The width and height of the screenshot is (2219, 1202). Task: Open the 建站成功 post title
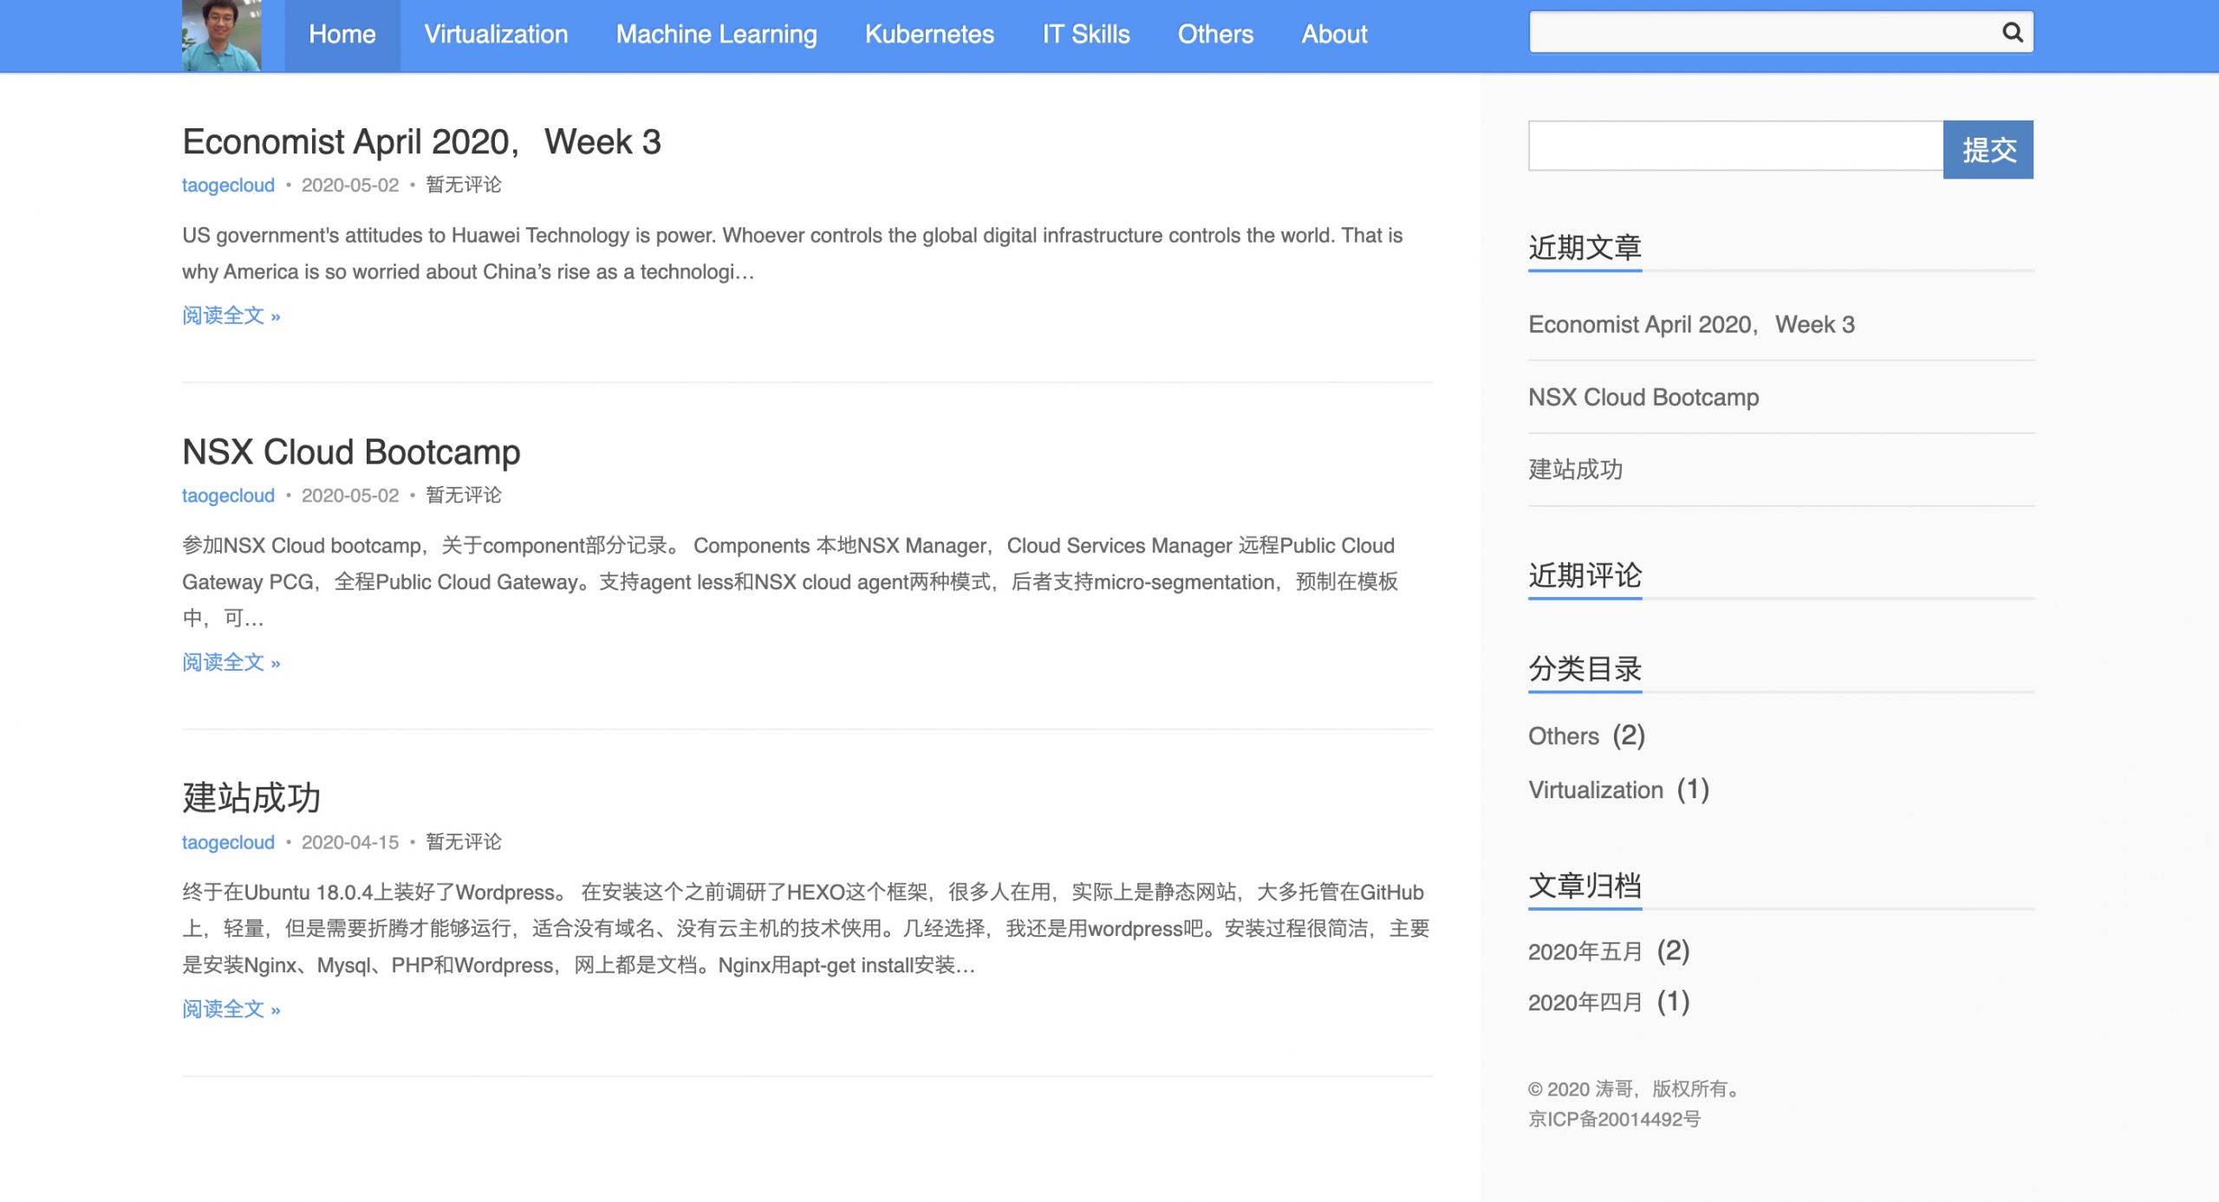tap(251, 797)
